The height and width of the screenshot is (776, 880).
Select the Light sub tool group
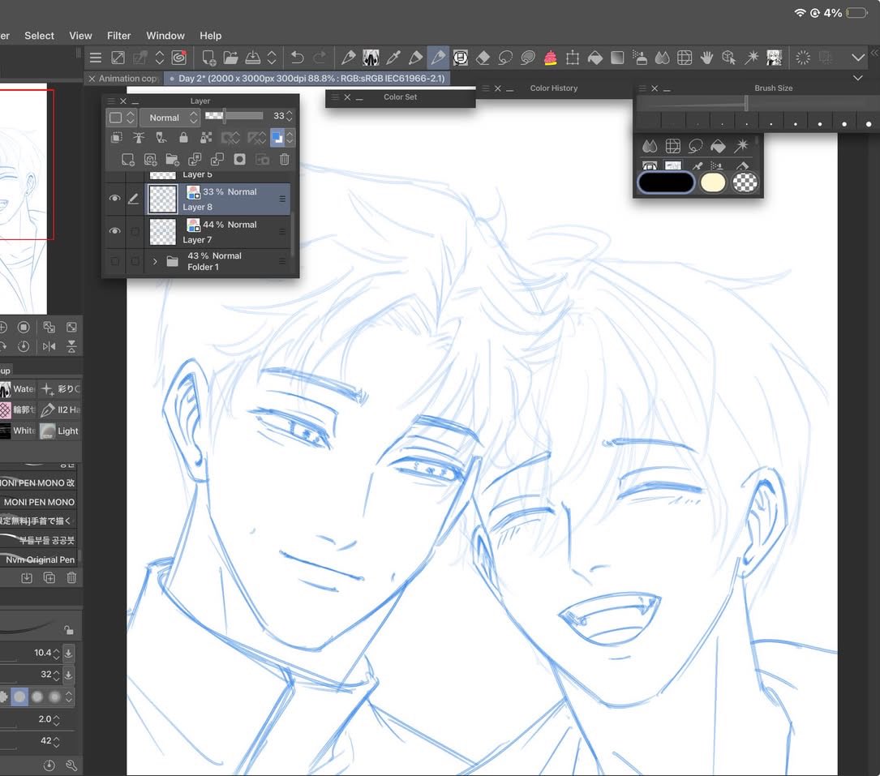coord(59,431)
